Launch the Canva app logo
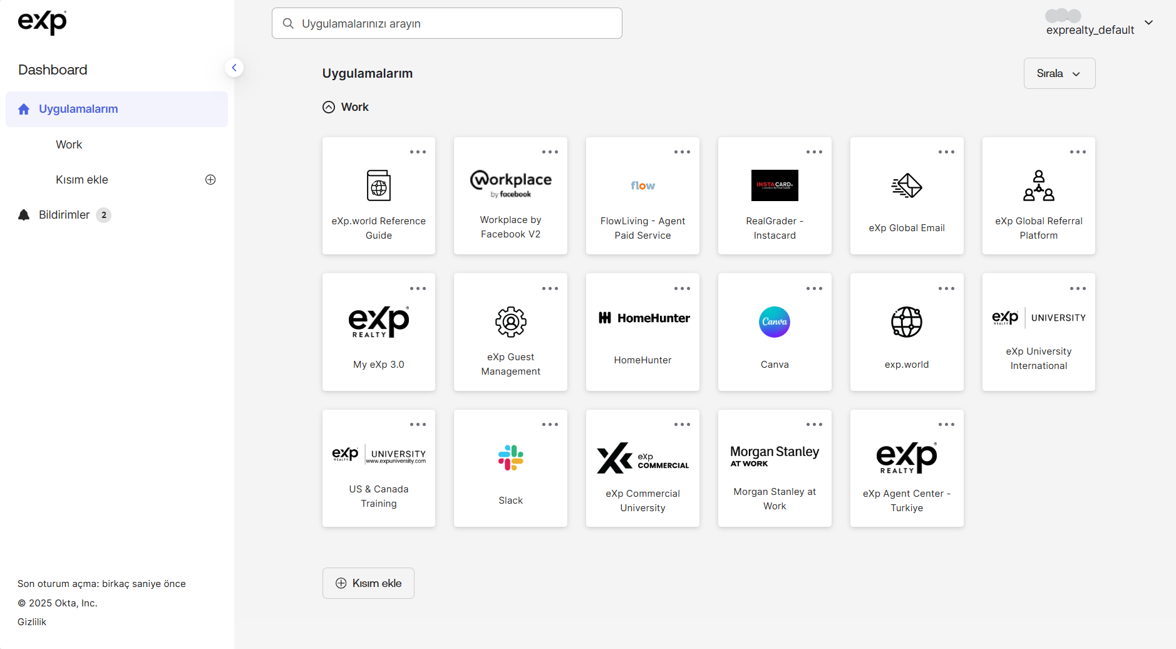Image resolution: width=1176 pixels, height=649 pixels. click(775, 322)
